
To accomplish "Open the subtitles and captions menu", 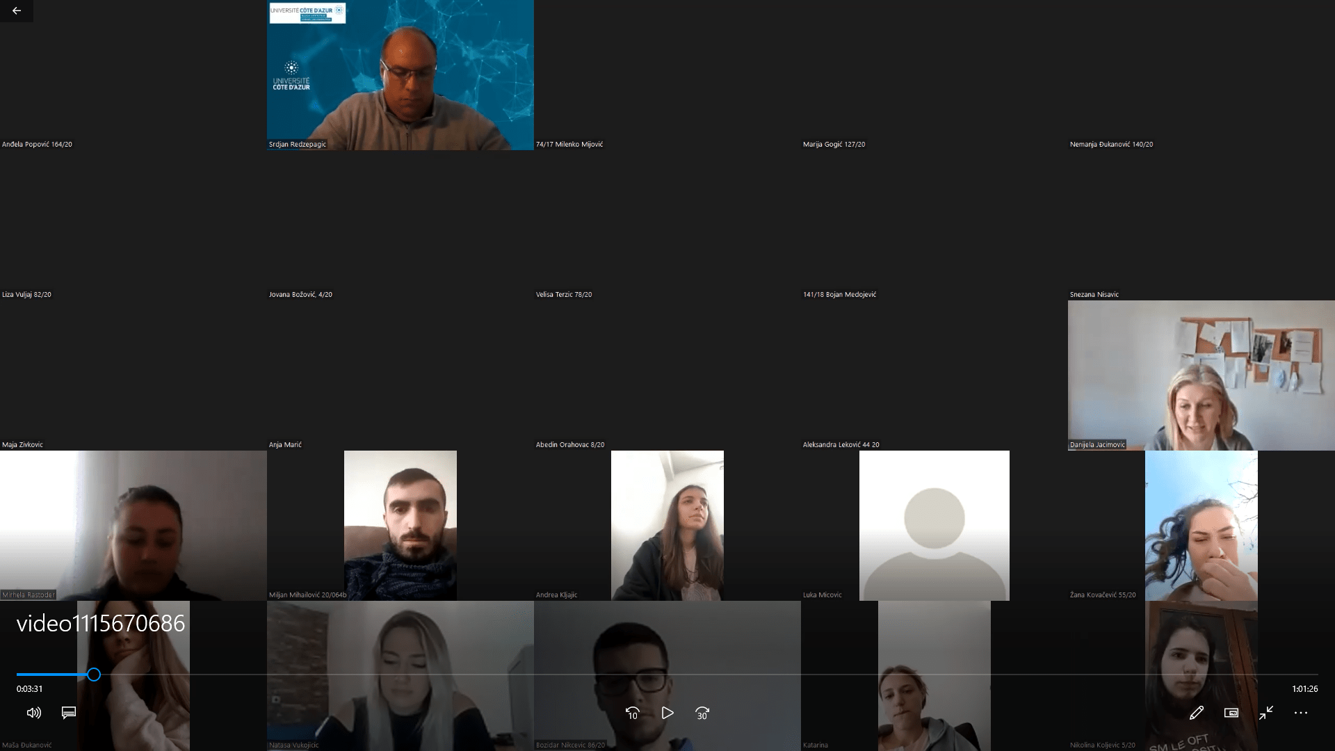I will (x=69, y=713).
